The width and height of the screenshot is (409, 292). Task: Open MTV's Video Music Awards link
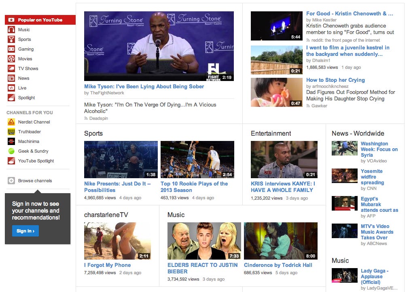click(x=377, y=232)
